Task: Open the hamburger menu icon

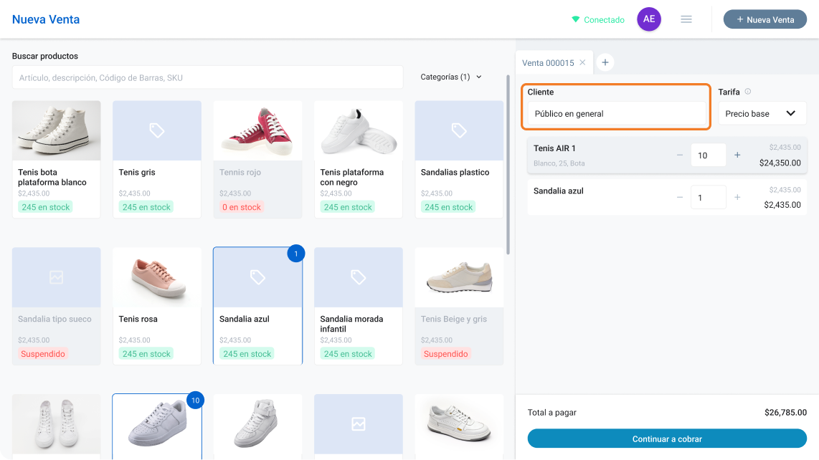Action: [x=686, y=19]
